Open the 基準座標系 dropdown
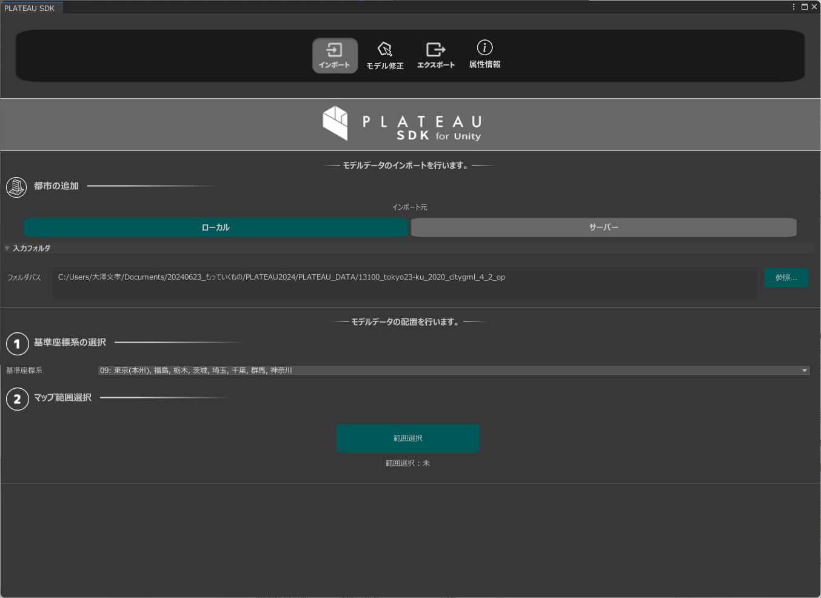Image resolution: width=821 pixels, height=598 pixels. (454, 371)
